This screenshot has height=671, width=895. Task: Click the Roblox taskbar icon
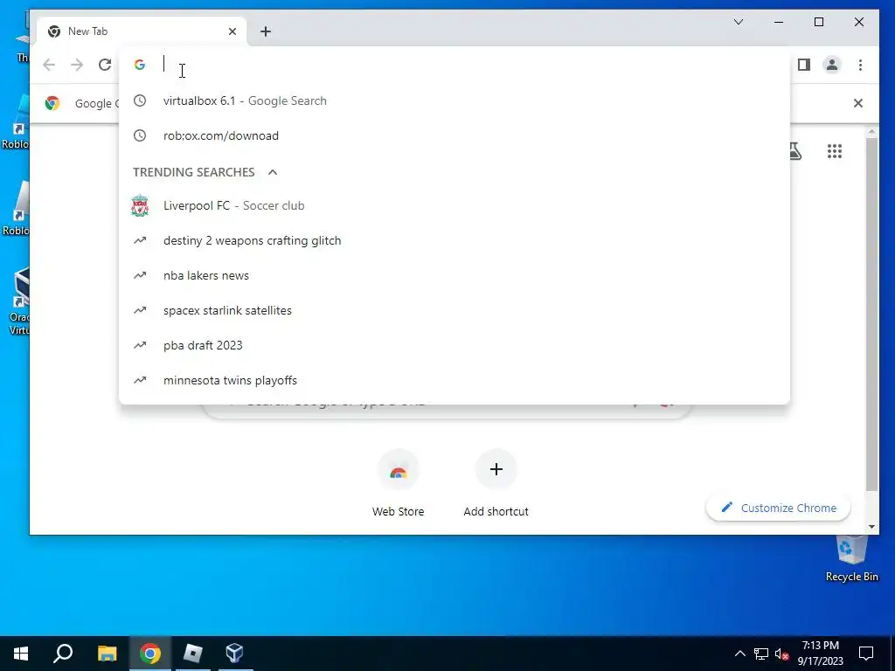[x=193, y=654]
